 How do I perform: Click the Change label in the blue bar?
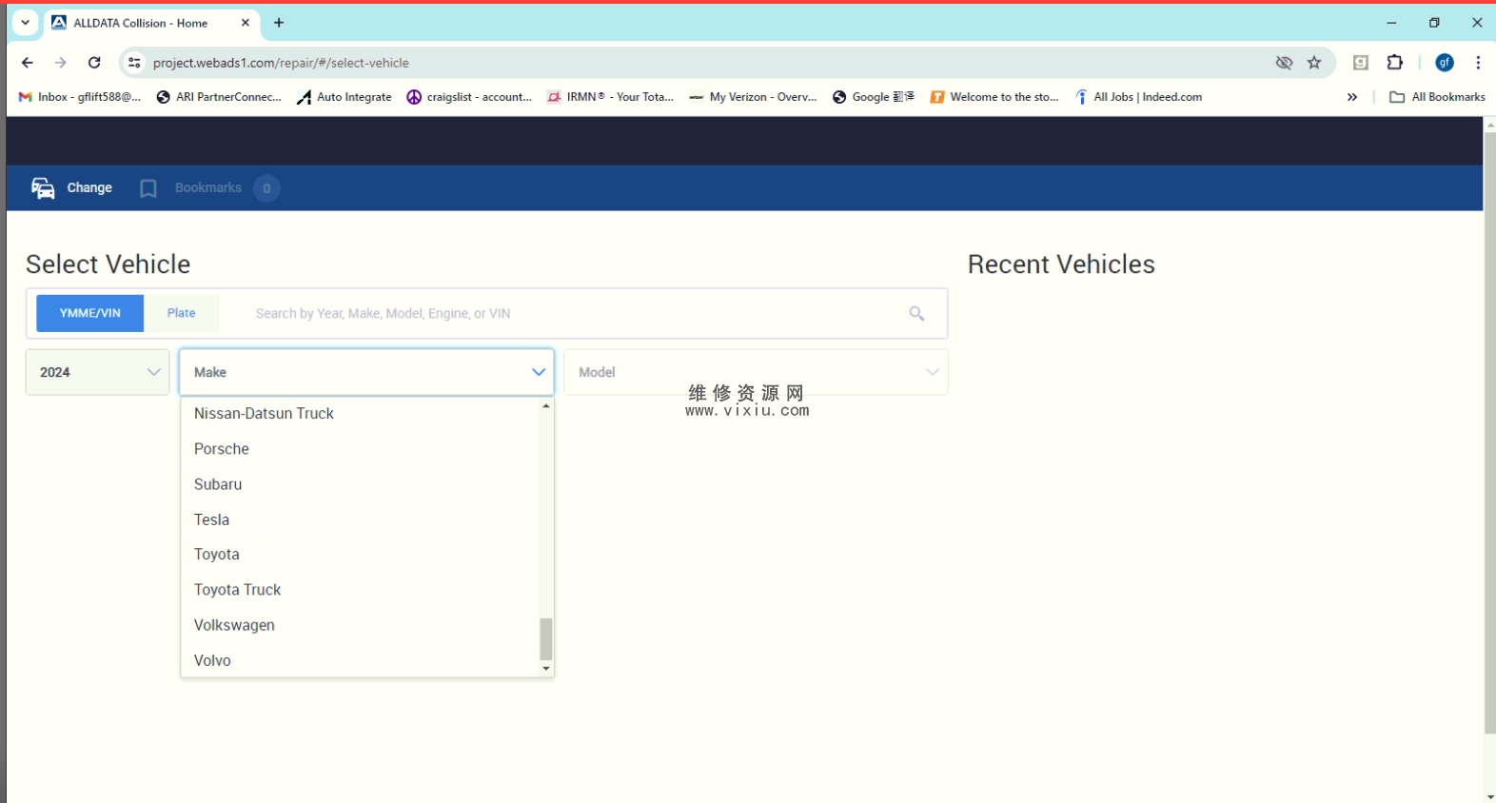pos(89,188)
